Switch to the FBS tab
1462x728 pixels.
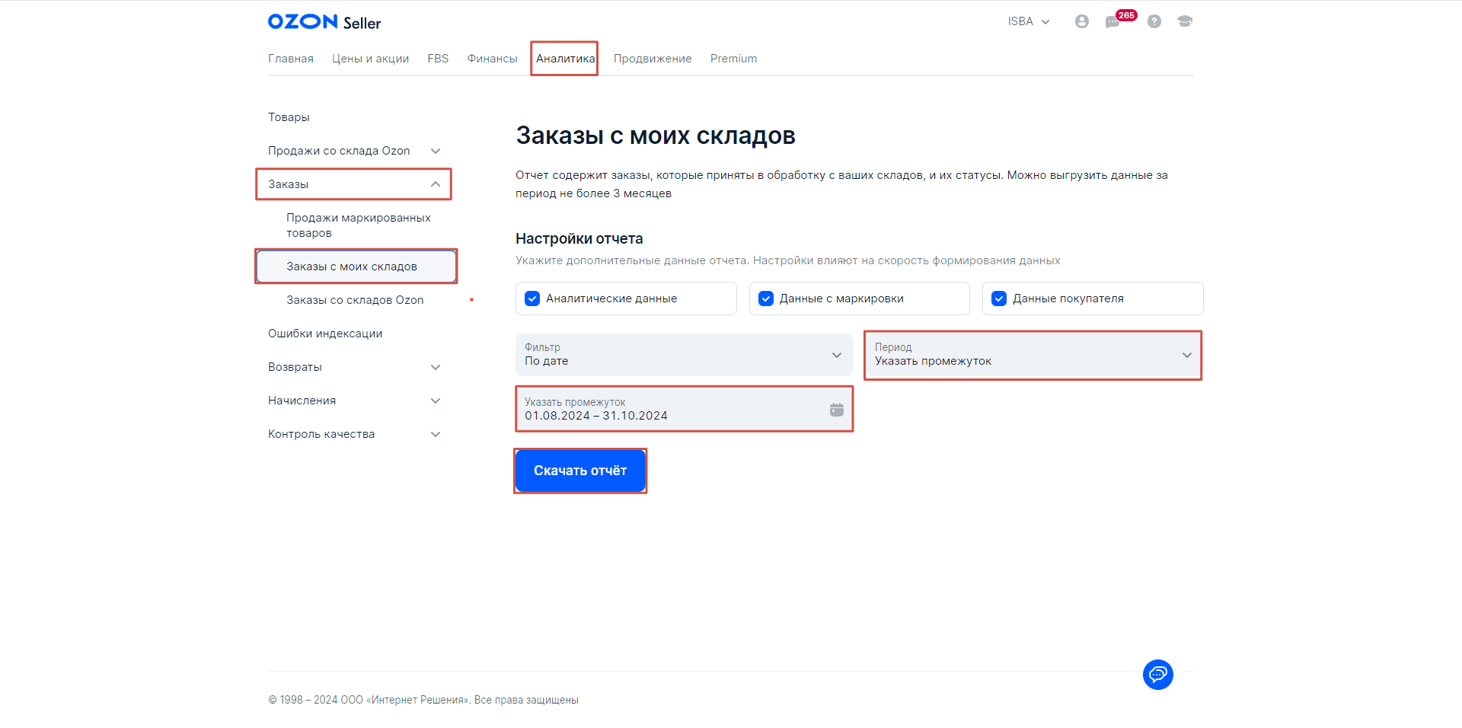pos(438,59)
